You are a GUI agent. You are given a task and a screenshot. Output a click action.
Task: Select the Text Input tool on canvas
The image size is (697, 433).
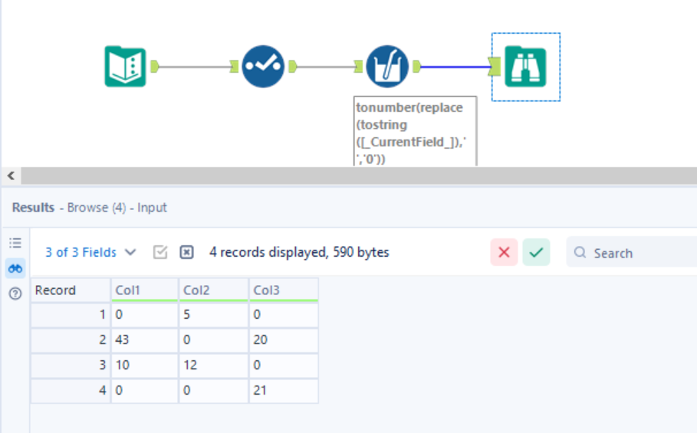pos(125,67)
